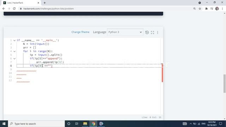Open the zoom magnifier in address bar
The image size is (226, 127).
pyautogui.click(x=195, y=8)
